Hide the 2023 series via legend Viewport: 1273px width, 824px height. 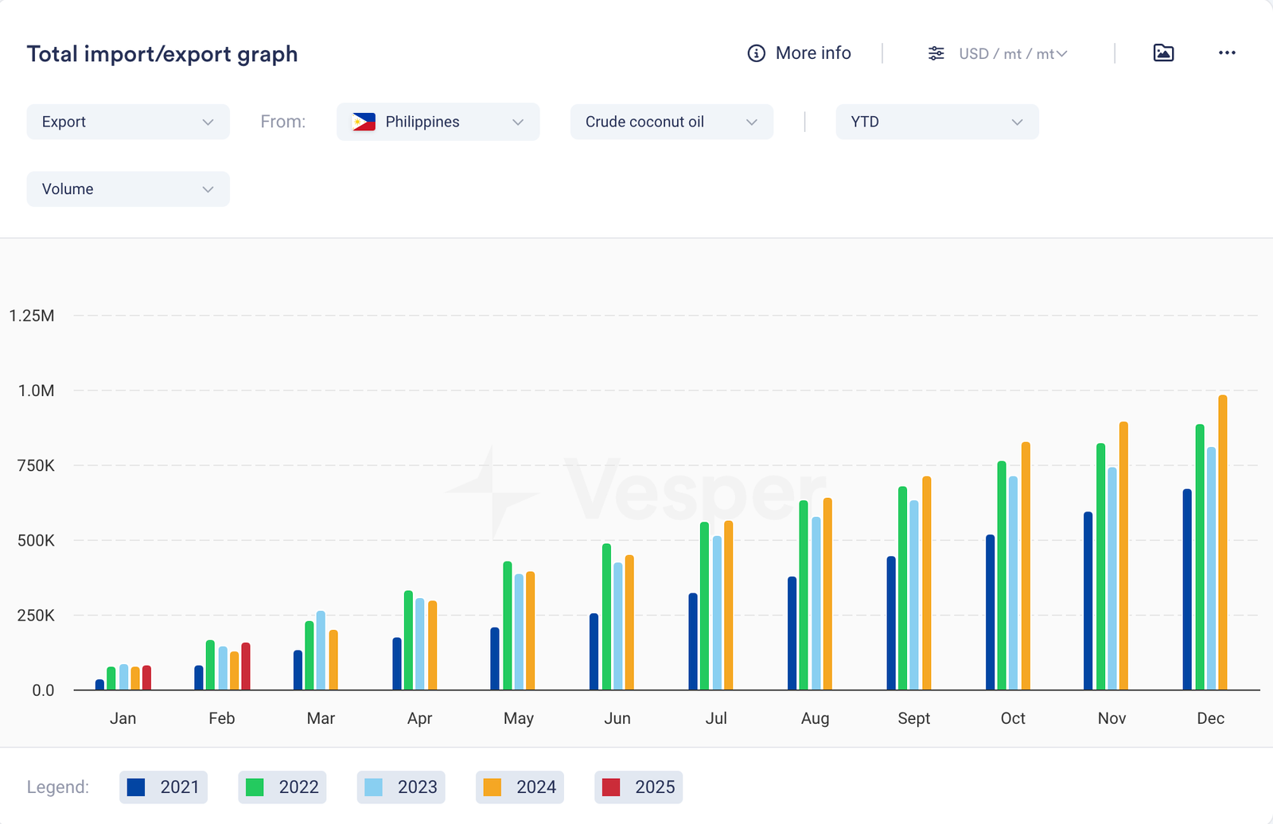(x=401, y=787)
